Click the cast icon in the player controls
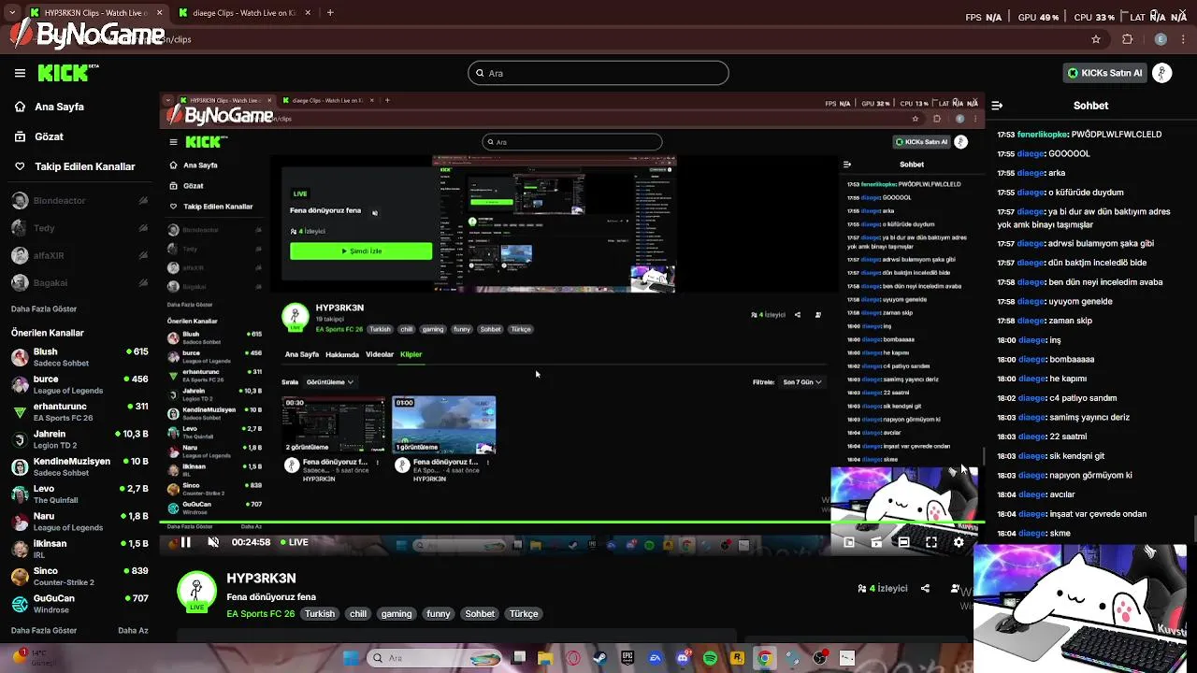This screenshot has height=673, width=1197. [876, 542]
